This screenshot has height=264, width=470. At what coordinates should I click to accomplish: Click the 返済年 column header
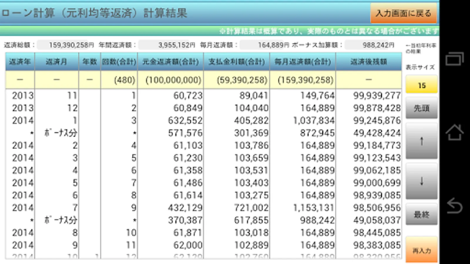tap(20, 62)
